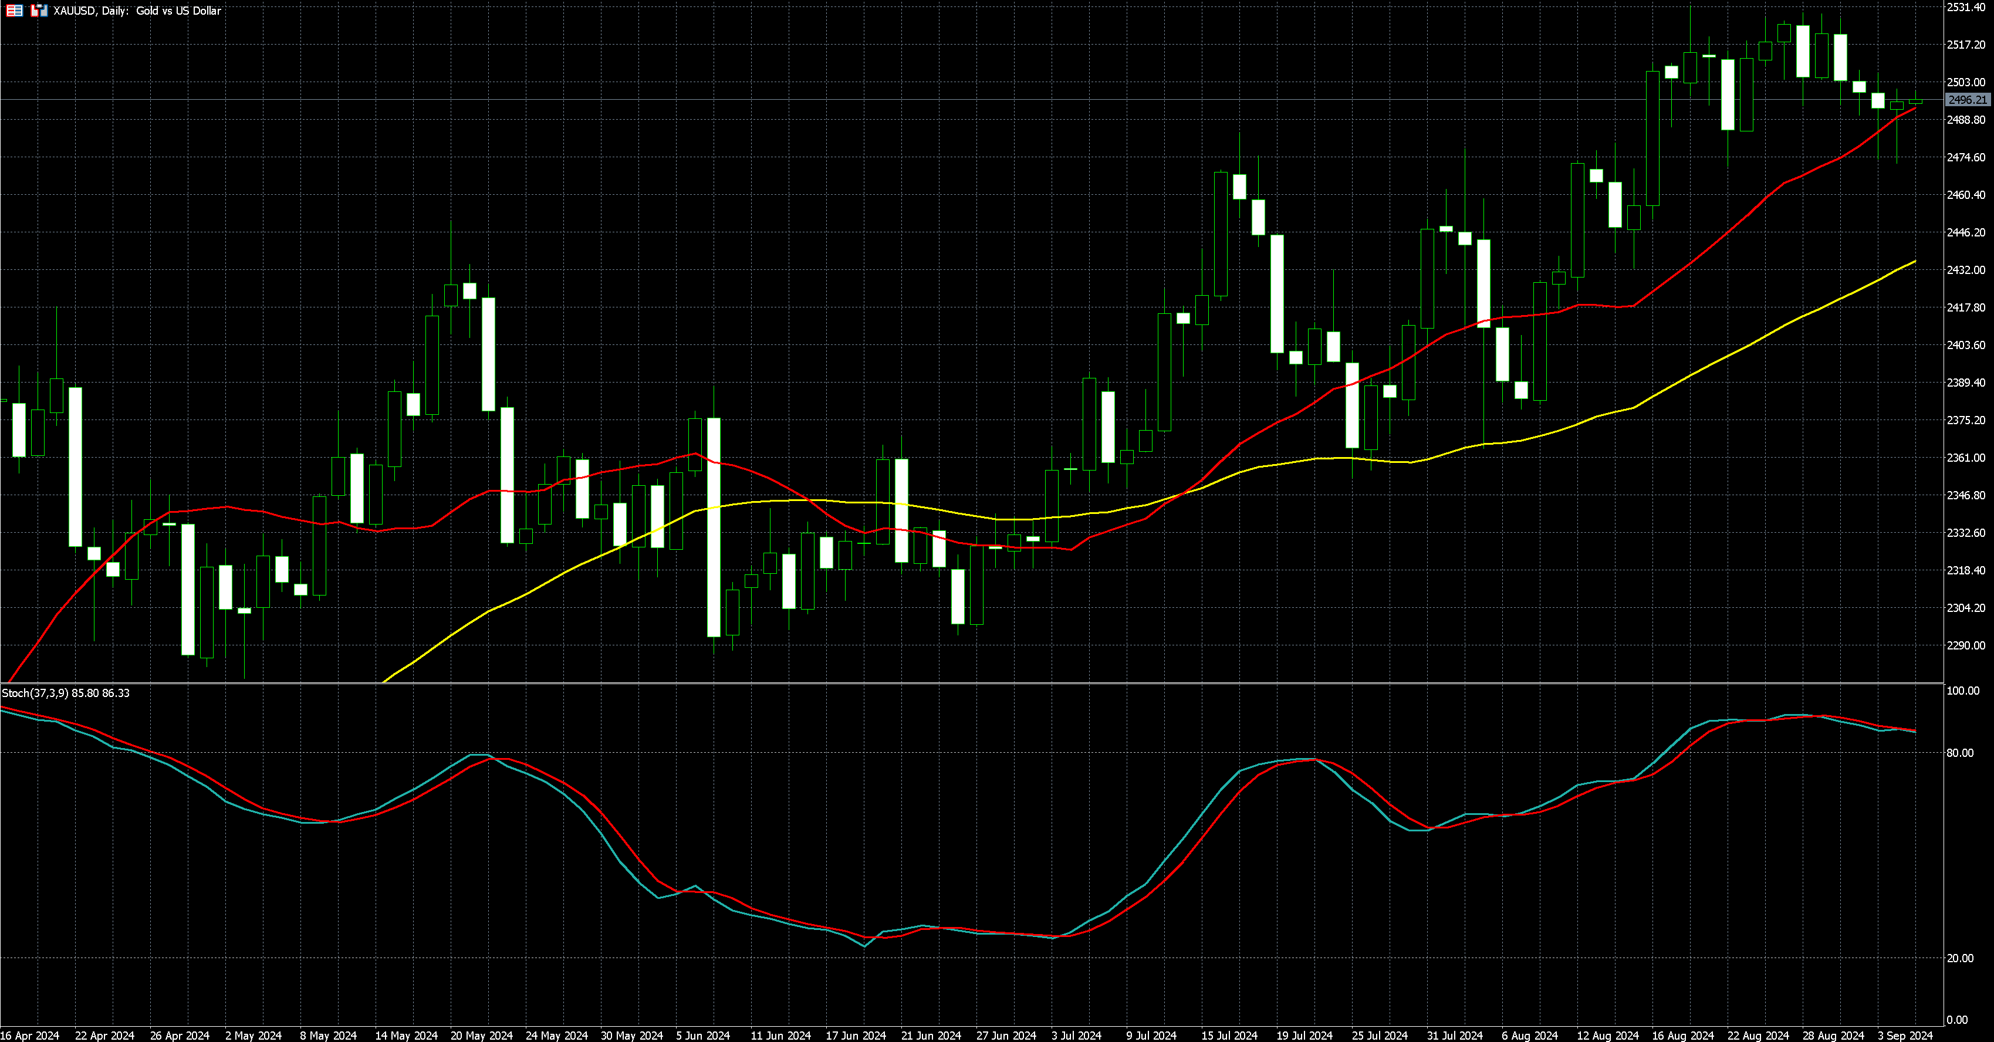This screenshot has height=1042, width=1994.
Task: Click the 22 Aug 2024 date label
Action: tap(1758, 1035)
